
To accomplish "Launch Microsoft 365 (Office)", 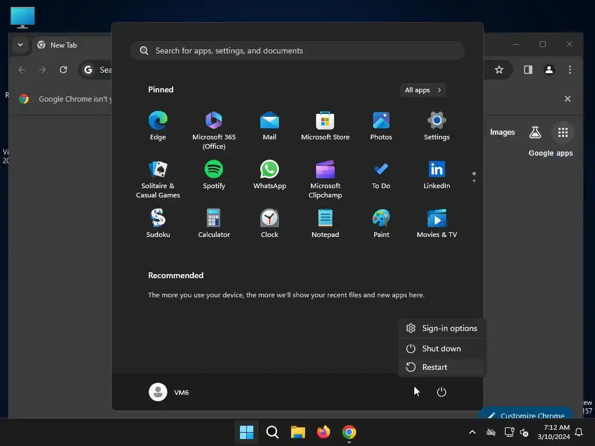I will pos(214,131).
